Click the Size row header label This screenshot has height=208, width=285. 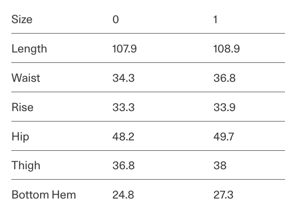(22, 19)
